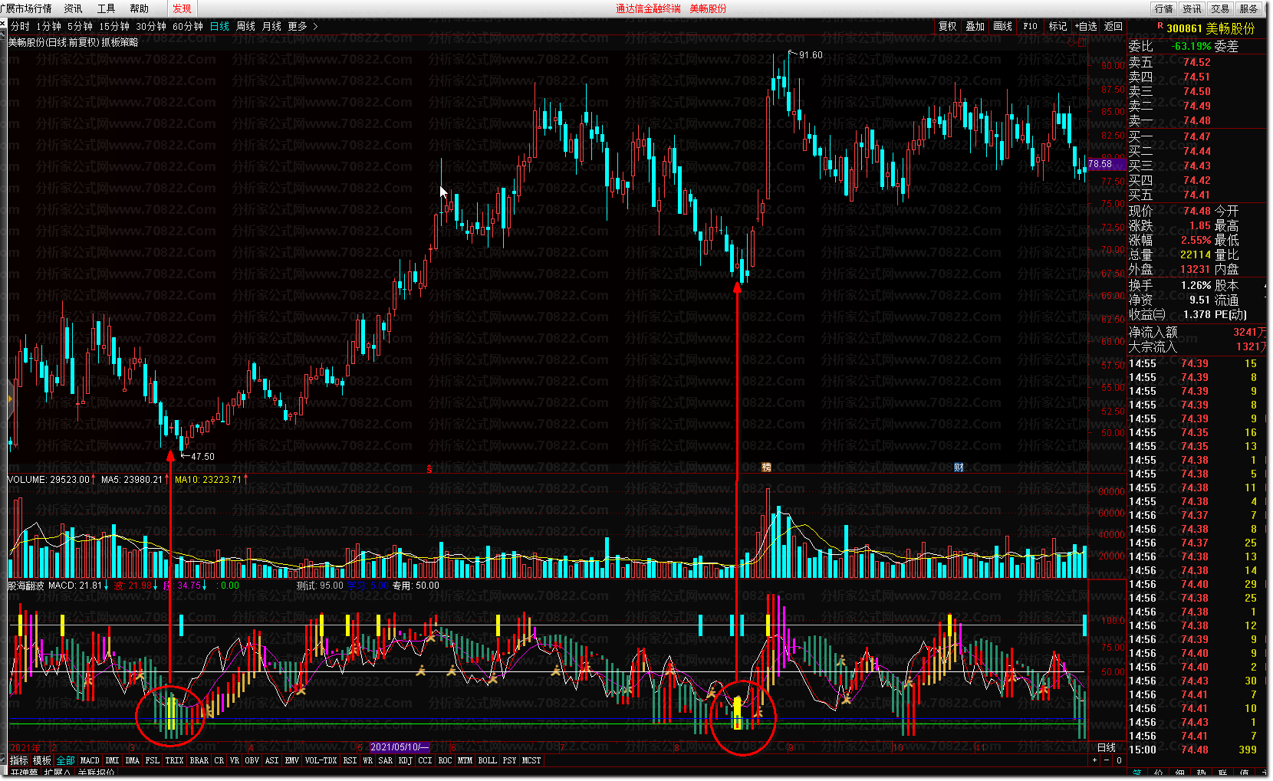Select the 5分钟 period
Viewport: 1273px width, 781px height.
80,26
